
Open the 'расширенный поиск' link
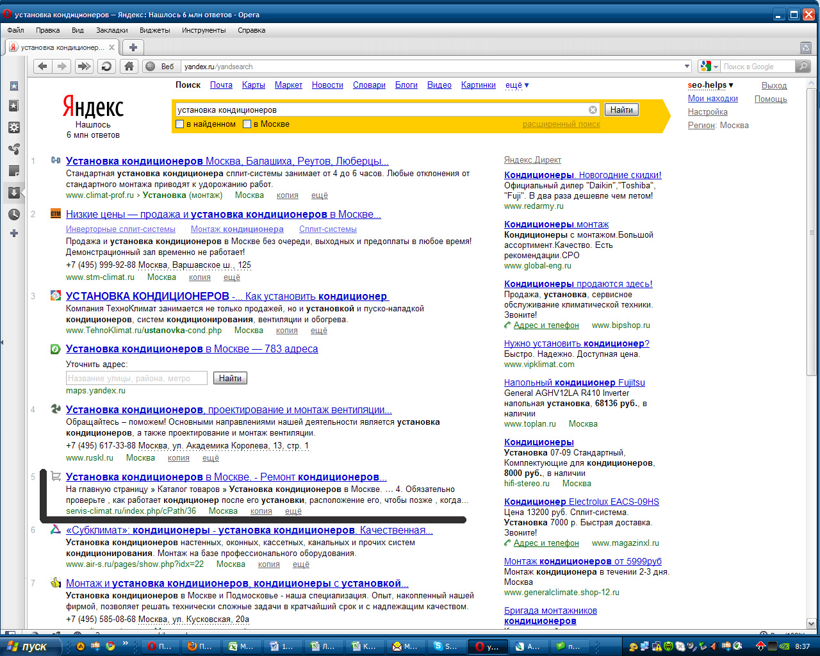point(561,124)
